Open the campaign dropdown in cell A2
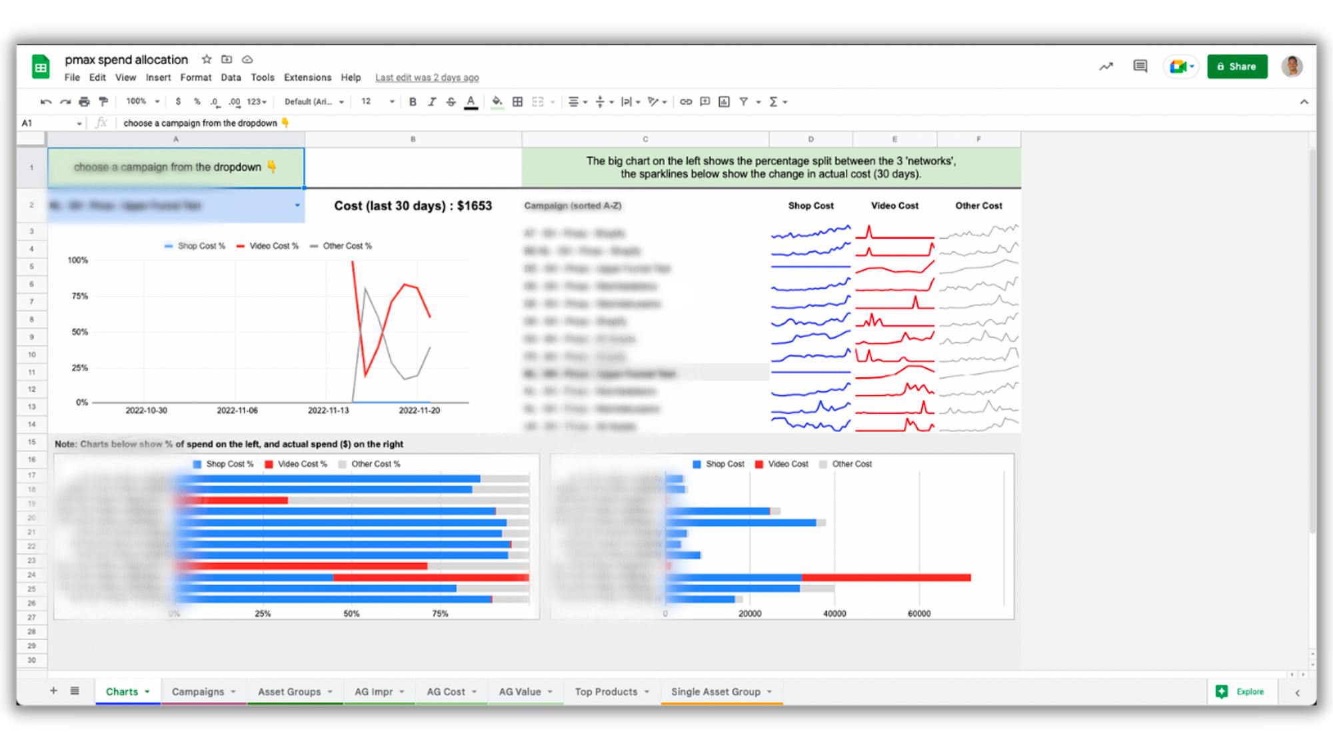The height and width of the screenshot is (750, 1333). click(297, 205)
